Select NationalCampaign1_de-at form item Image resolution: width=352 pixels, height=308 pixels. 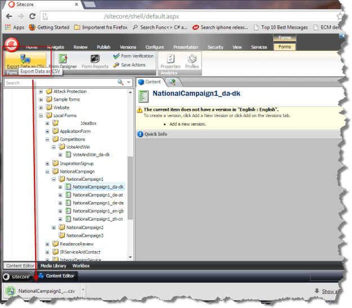click(x=94, y=195)
